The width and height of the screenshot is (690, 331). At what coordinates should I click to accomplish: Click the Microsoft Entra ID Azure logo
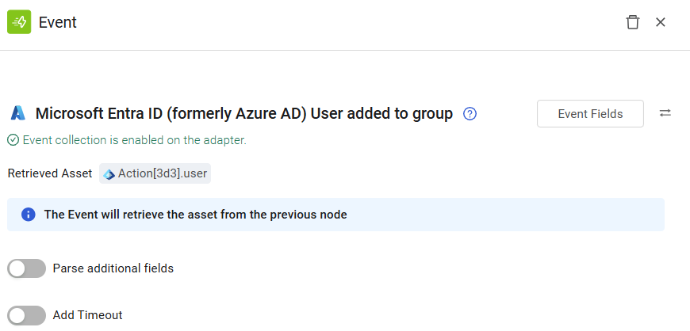(18, 113)
